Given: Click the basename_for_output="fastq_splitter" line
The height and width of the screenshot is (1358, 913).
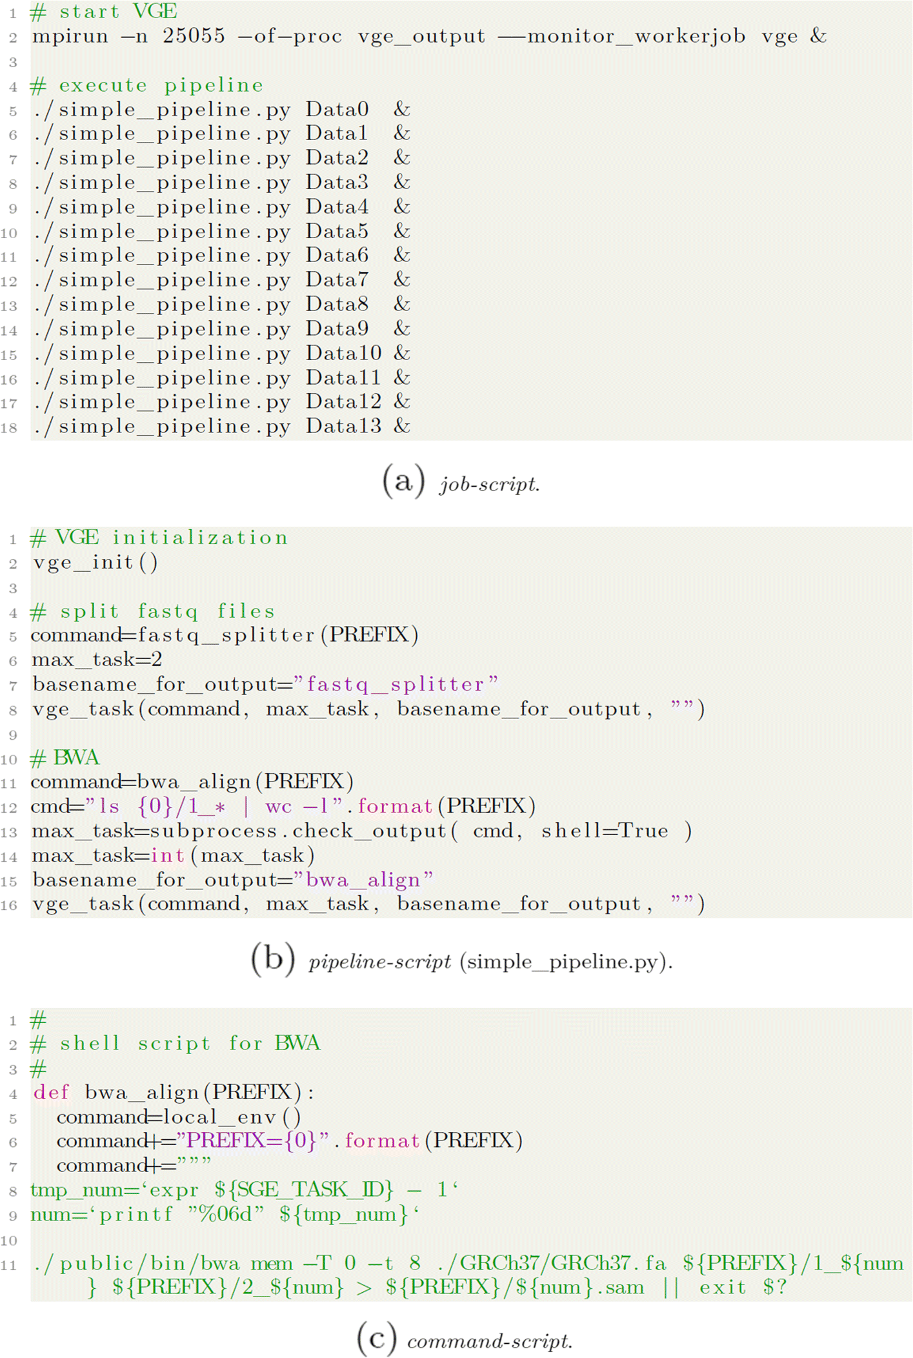Looking at the screenshot, I should pos(265,685).
